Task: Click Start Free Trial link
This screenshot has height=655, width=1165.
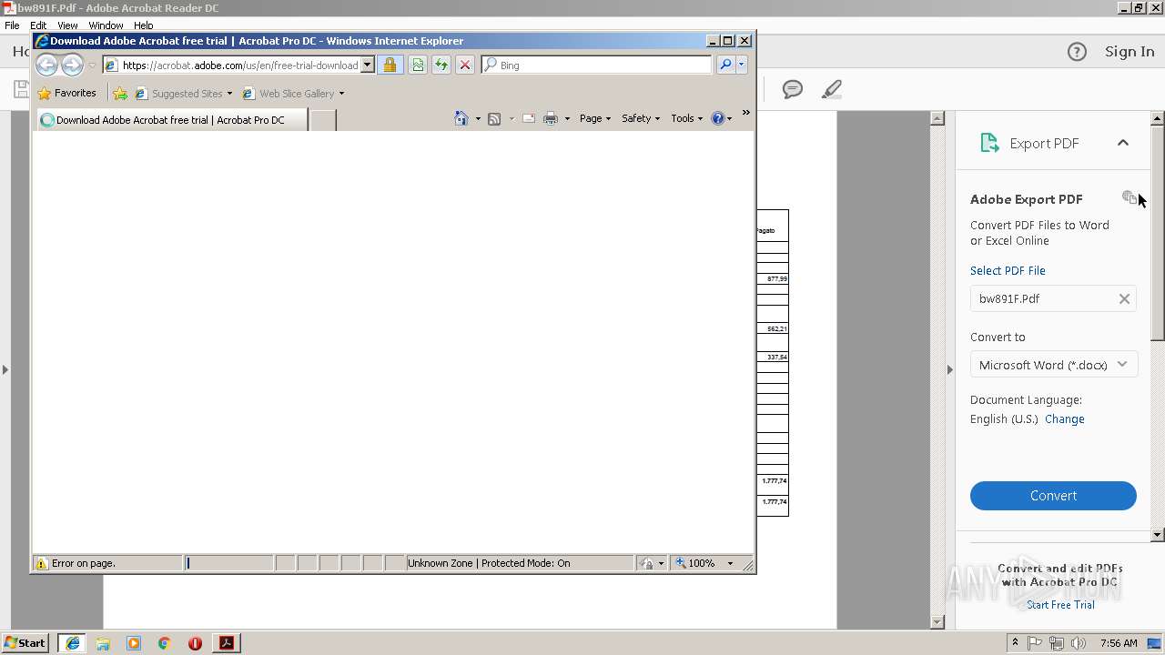Action: click(1060, 605)
